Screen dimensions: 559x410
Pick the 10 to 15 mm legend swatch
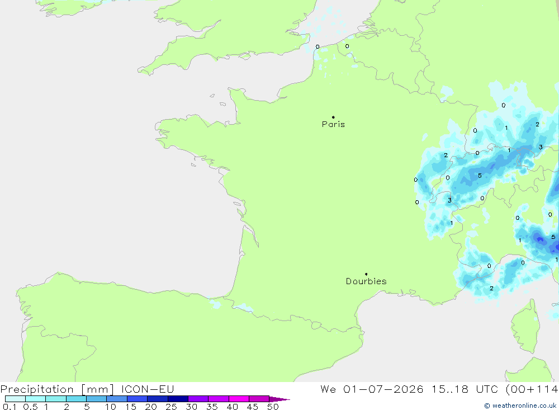pos(117,399)
